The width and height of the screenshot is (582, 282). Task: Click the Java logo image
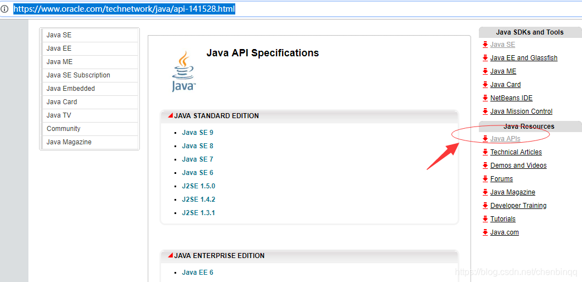[183, 71]
